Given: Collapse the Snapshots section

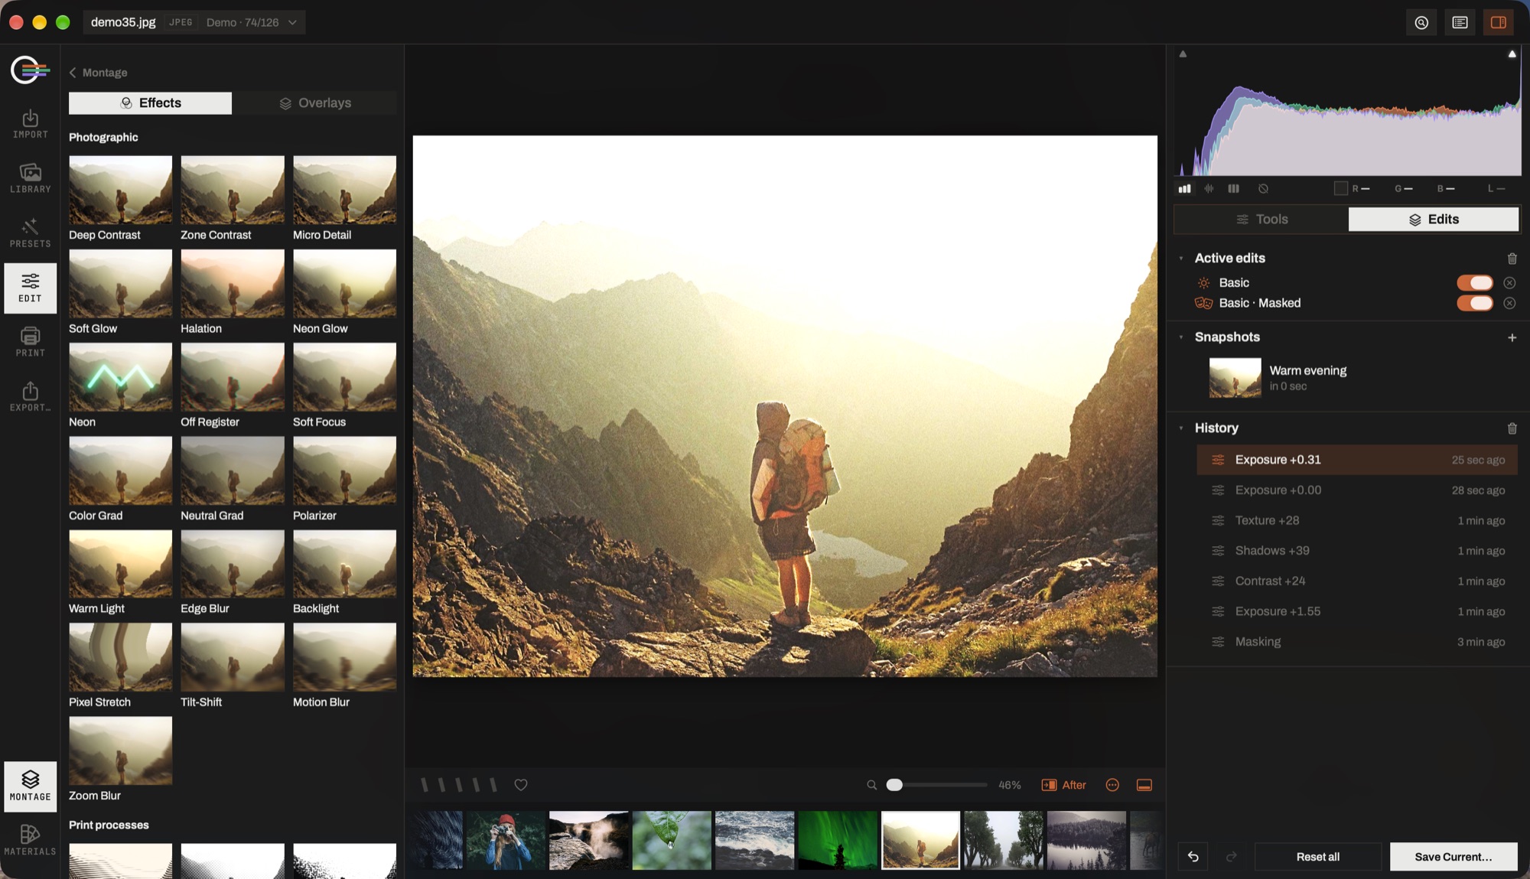Looking at the screenshot, I should pyautogui.click(x=1181, y=337).
